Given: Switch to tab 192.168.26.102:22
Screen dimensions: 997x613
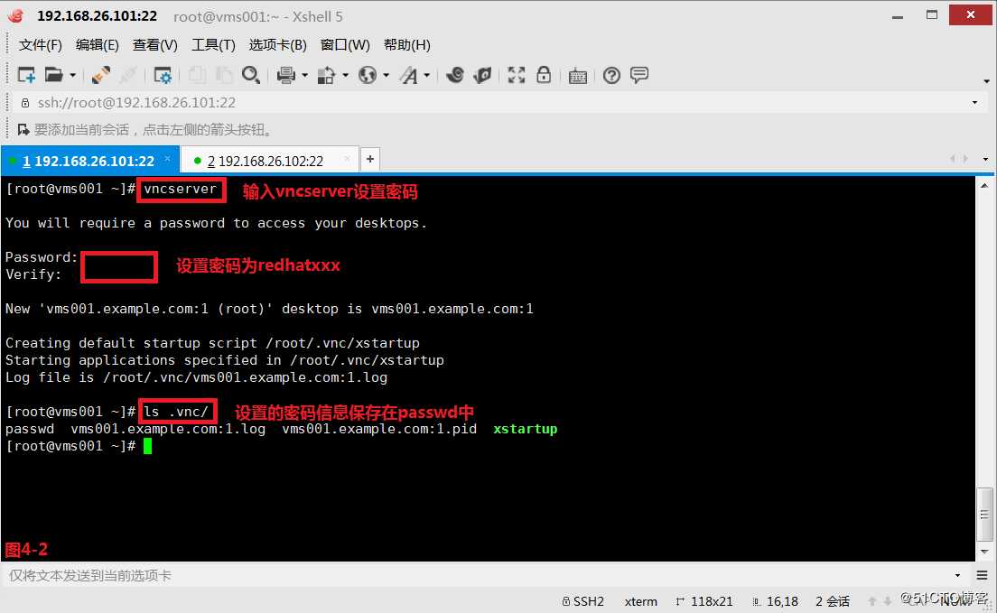Looking at the screenshot, I should pyautogui.click(x=266, y=159).
